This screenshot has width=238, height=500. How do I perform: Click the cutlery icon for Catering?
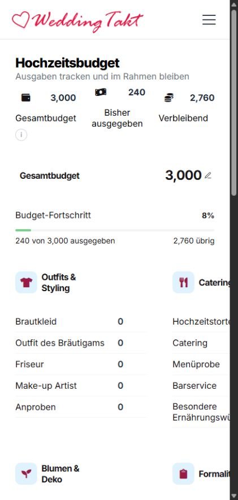183,282
